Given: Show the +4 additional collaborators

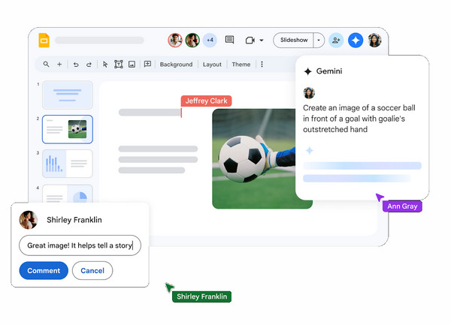Looking at the screenshot, I should pyautogui.click(x=210, y=41).
